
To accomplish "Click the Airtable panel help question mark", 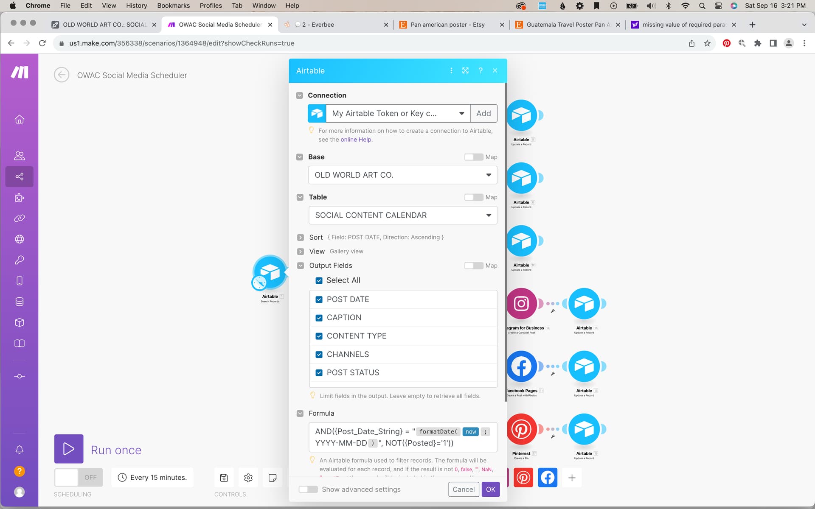I will pyautogui.click(x=481, y=70).
